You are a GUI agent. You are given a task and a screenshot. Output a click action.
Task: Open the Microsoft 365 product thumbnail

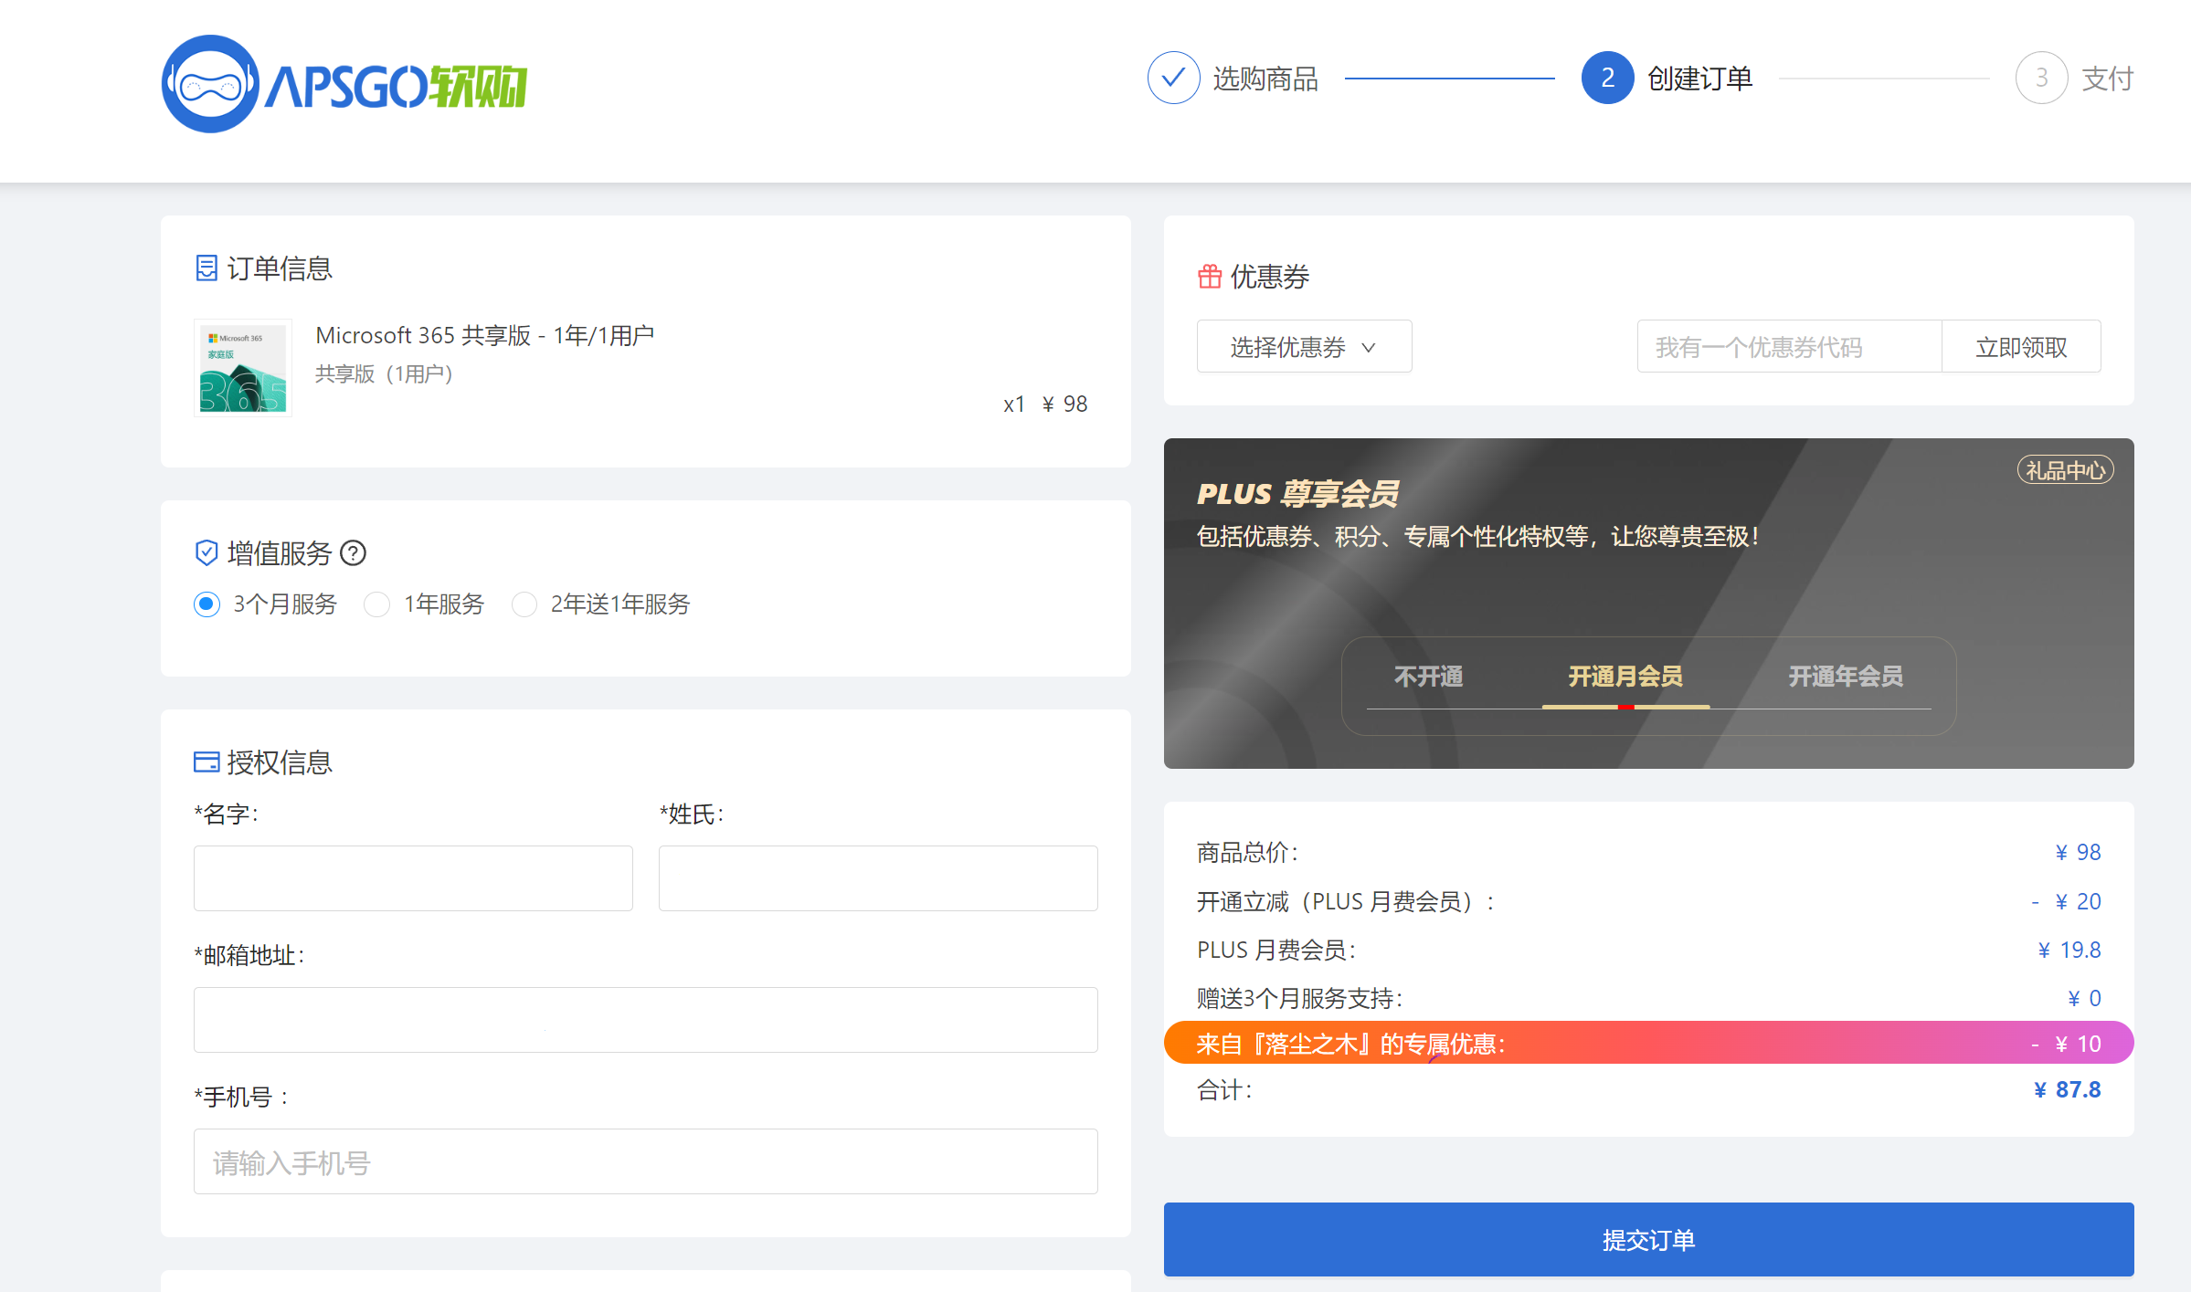click(243, 367)
